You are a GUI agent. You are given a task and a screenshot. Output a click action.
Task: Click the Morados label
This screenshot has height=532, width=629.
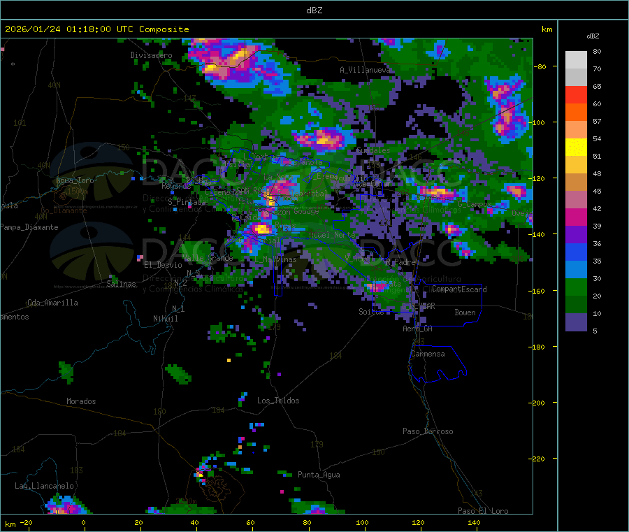81,401
